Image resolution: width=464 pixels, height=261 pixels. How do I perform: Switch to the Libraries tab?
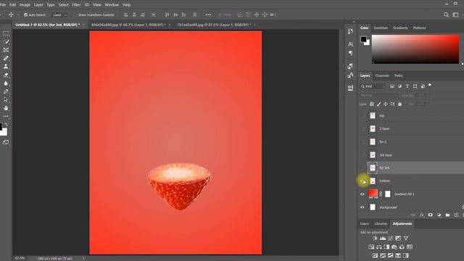[381, 224]
